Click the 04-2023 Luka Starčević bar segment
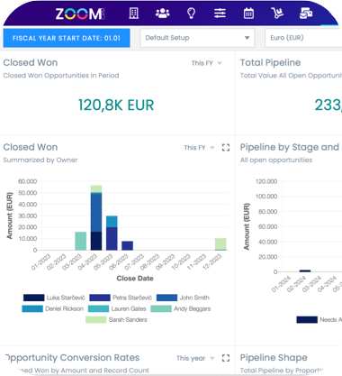Image resolution: width=342 pixels, height=376 pixels. tap(96, 241)
